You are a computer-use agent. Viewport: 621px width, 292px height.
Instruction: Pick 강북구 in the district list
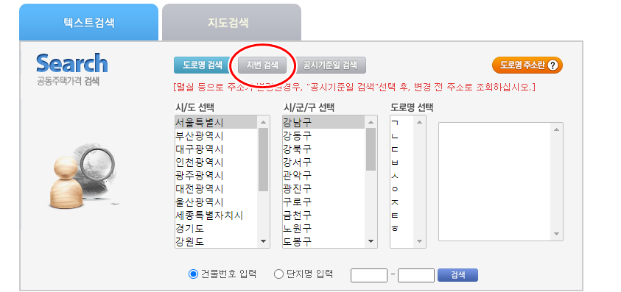324,149
